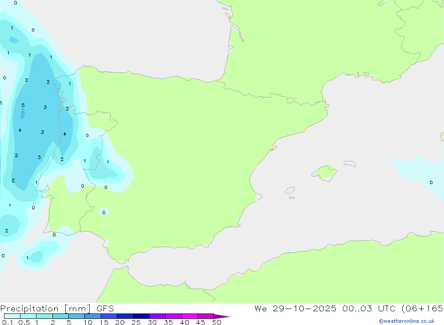Click the '40' legend scale label
The image size is (444, 325).
pyautogui.click(x=184, y=322)
